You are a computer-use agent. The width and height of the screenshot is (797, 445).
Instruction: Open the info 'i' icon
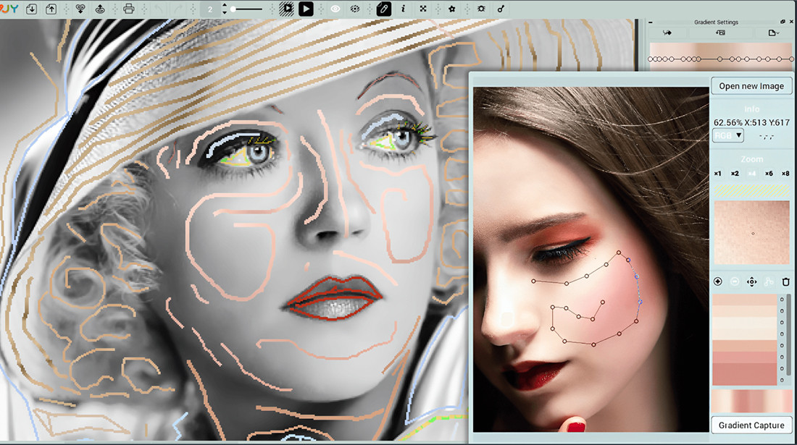coord(404,9)
